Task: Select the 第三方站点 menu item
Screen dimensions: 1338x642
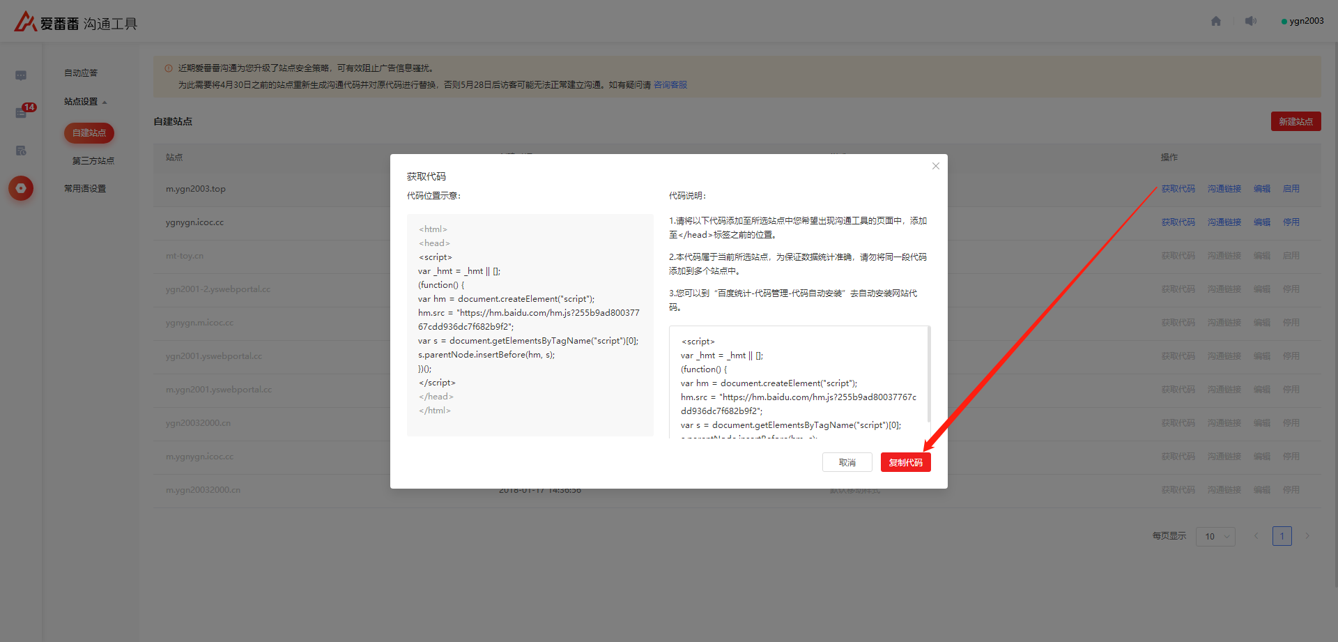Action: [x=93, y=161]
